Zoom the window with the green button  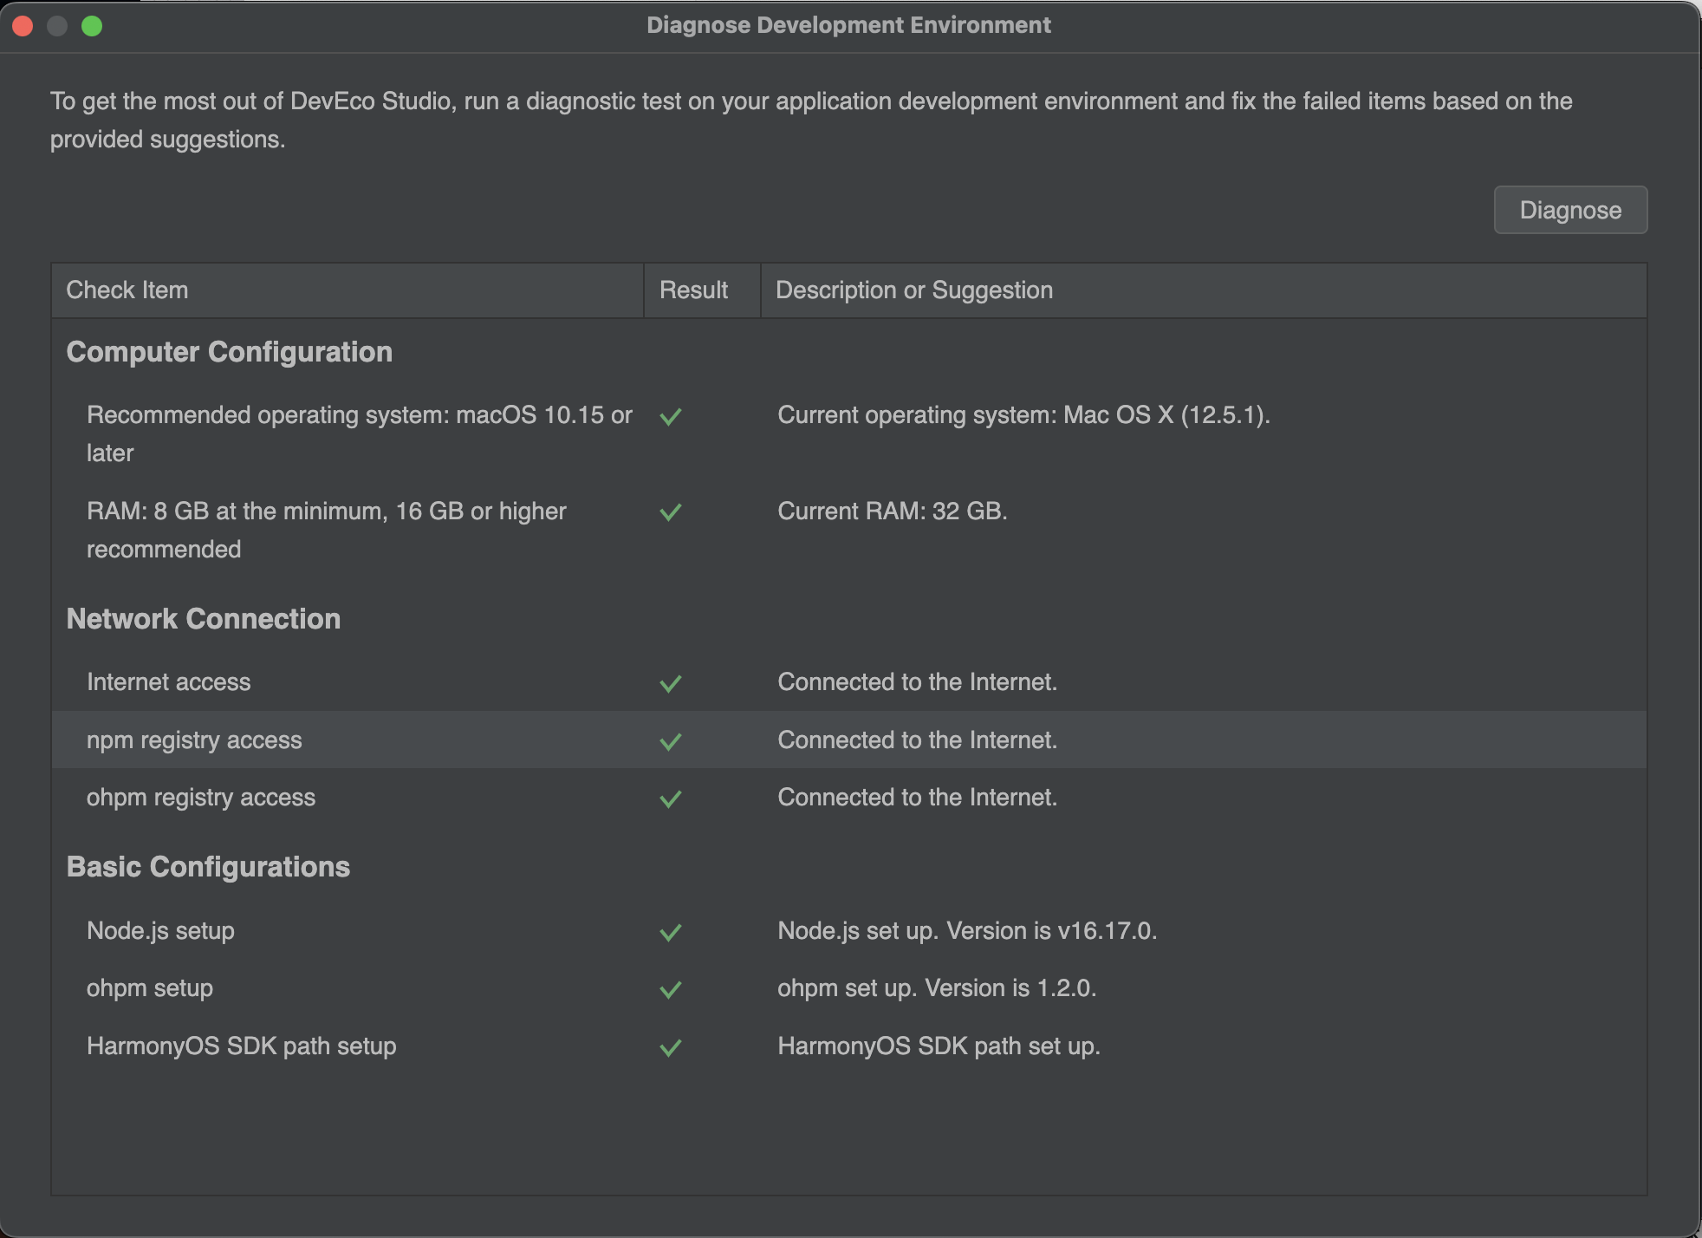tap(92, 26)
